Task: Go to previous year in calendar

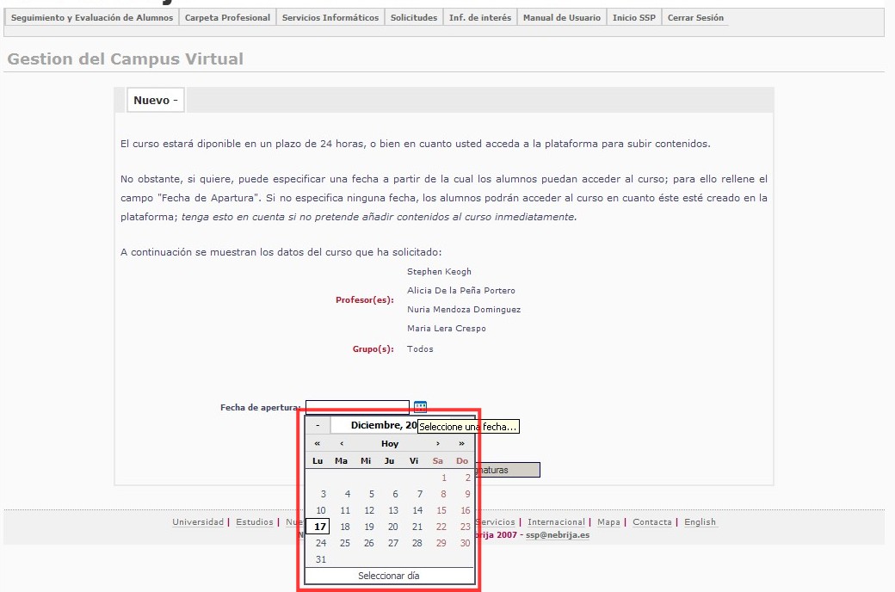Action: point(318,444)
